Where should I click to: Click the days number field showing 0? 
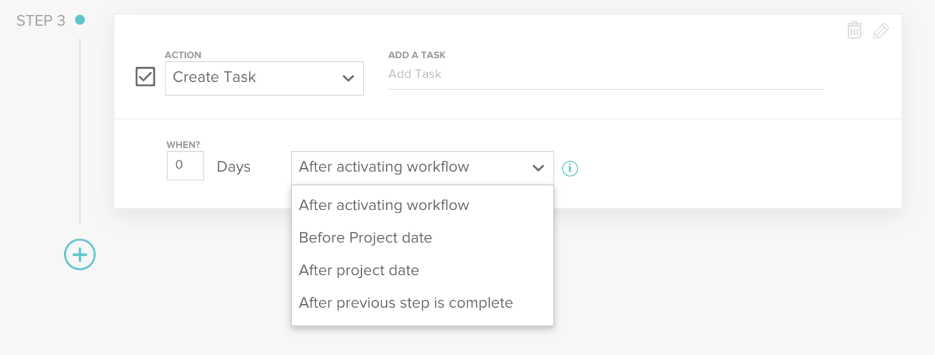pyautogui.click(x=185, y=166)
